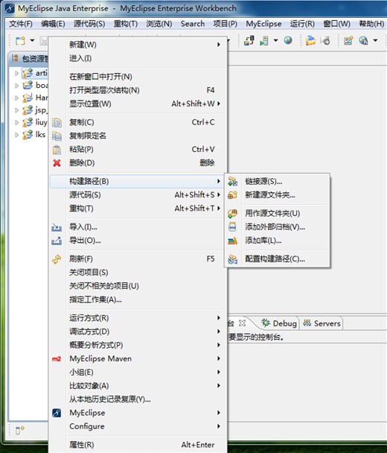Switch to the Servers tab
This screenshot has width=387, height=453.
[x=322, y=323]
